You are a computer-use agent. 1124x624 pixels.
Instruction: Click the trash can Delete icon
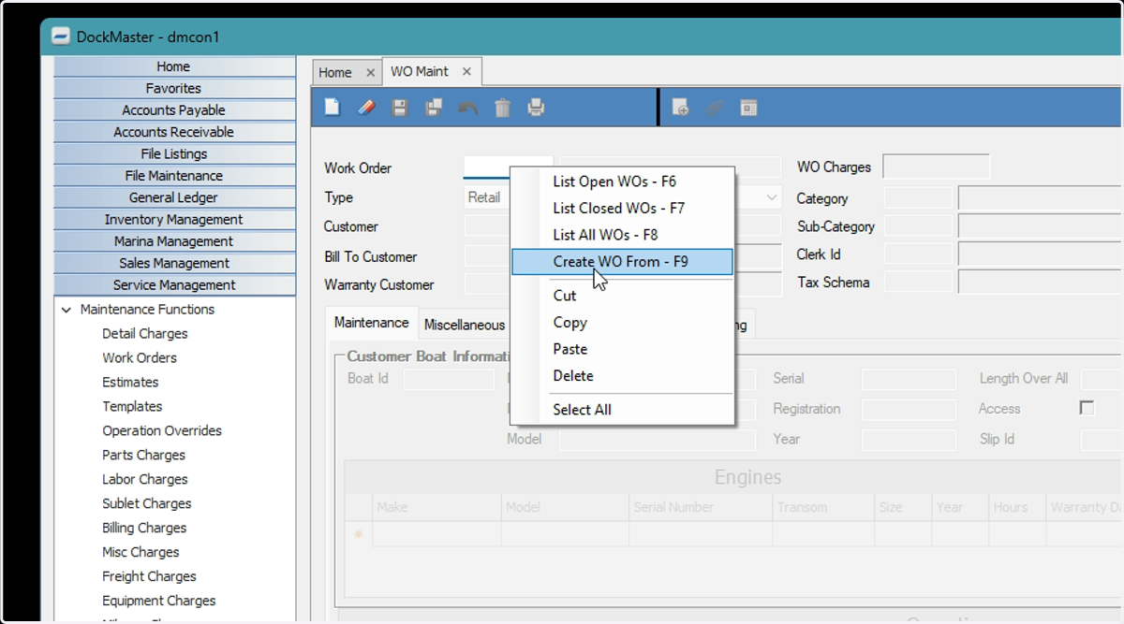[x=502, y=108]
